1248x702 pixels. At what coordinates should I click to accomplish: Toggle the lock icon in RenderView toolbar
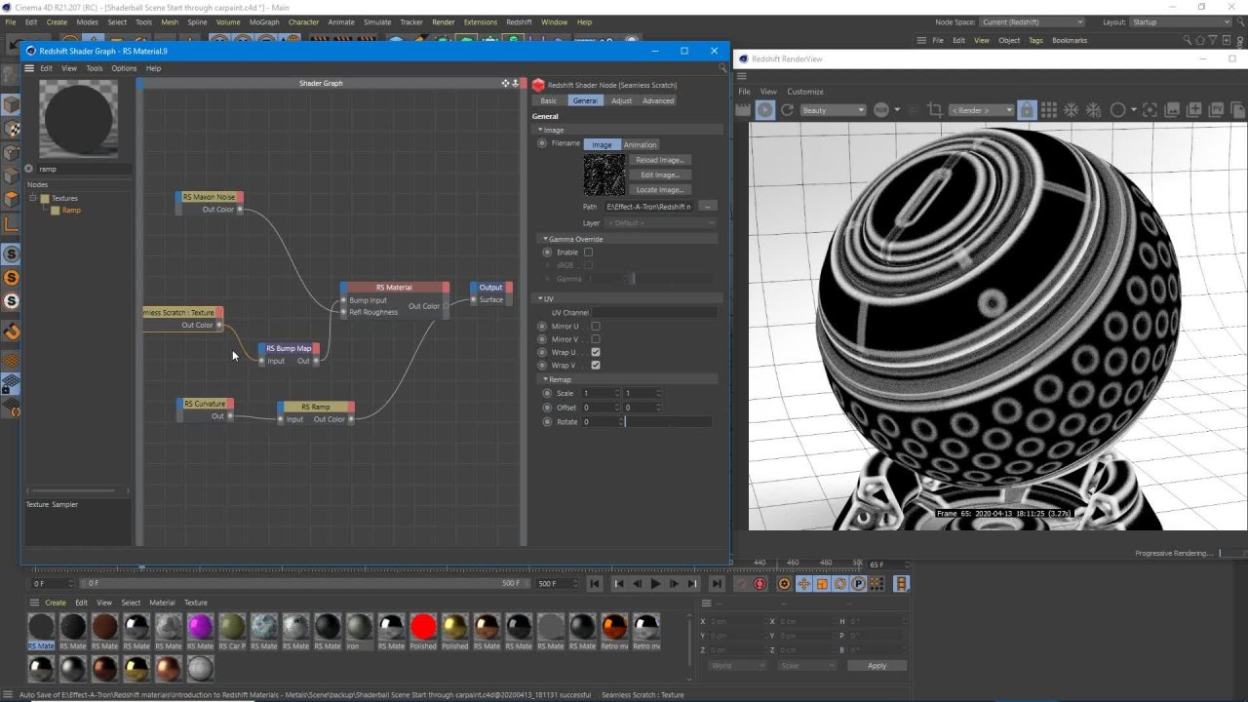click(x=1026, y=110)
